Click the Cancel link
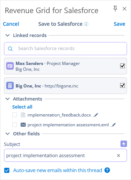The height and width of the screenshot is (180, 131). [x=11, y=24]
